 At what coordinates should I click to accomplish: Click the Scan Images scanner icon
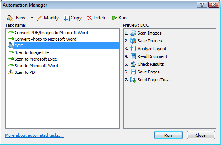[133, 33]
